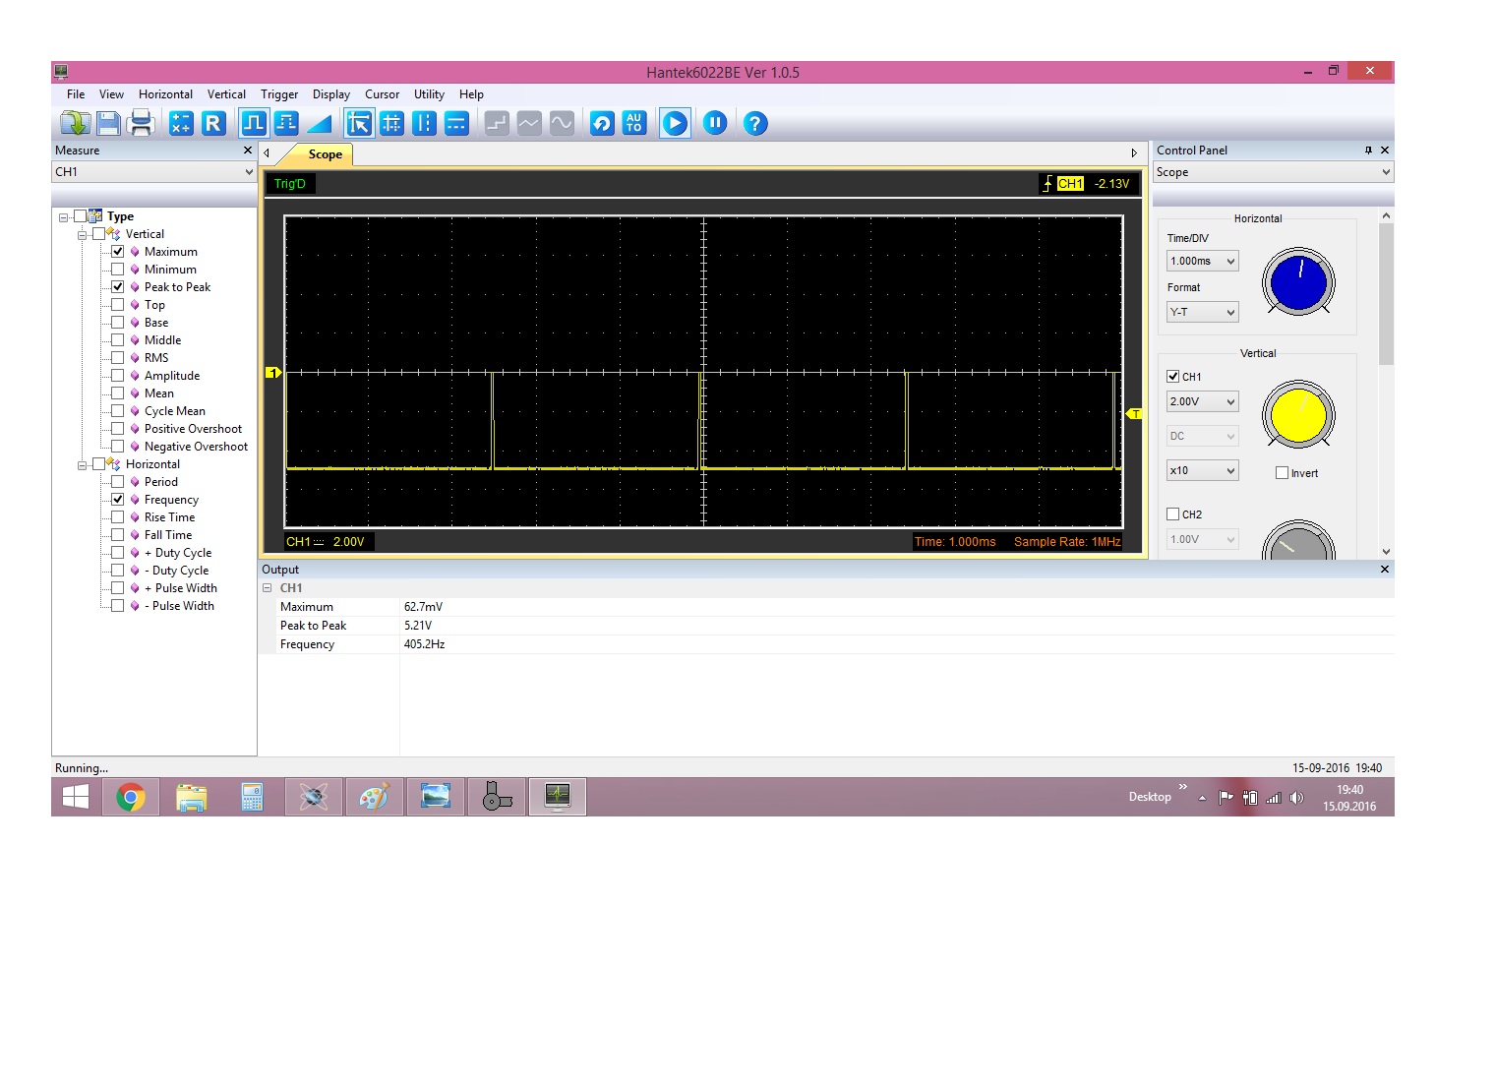Open the Math calculator toolbar icon

pos(181,123)
